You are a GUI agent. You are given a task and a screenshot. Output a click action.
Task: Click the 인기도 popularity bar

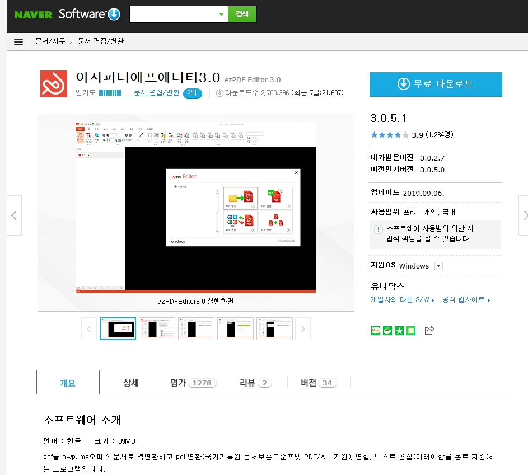[110, 92]
